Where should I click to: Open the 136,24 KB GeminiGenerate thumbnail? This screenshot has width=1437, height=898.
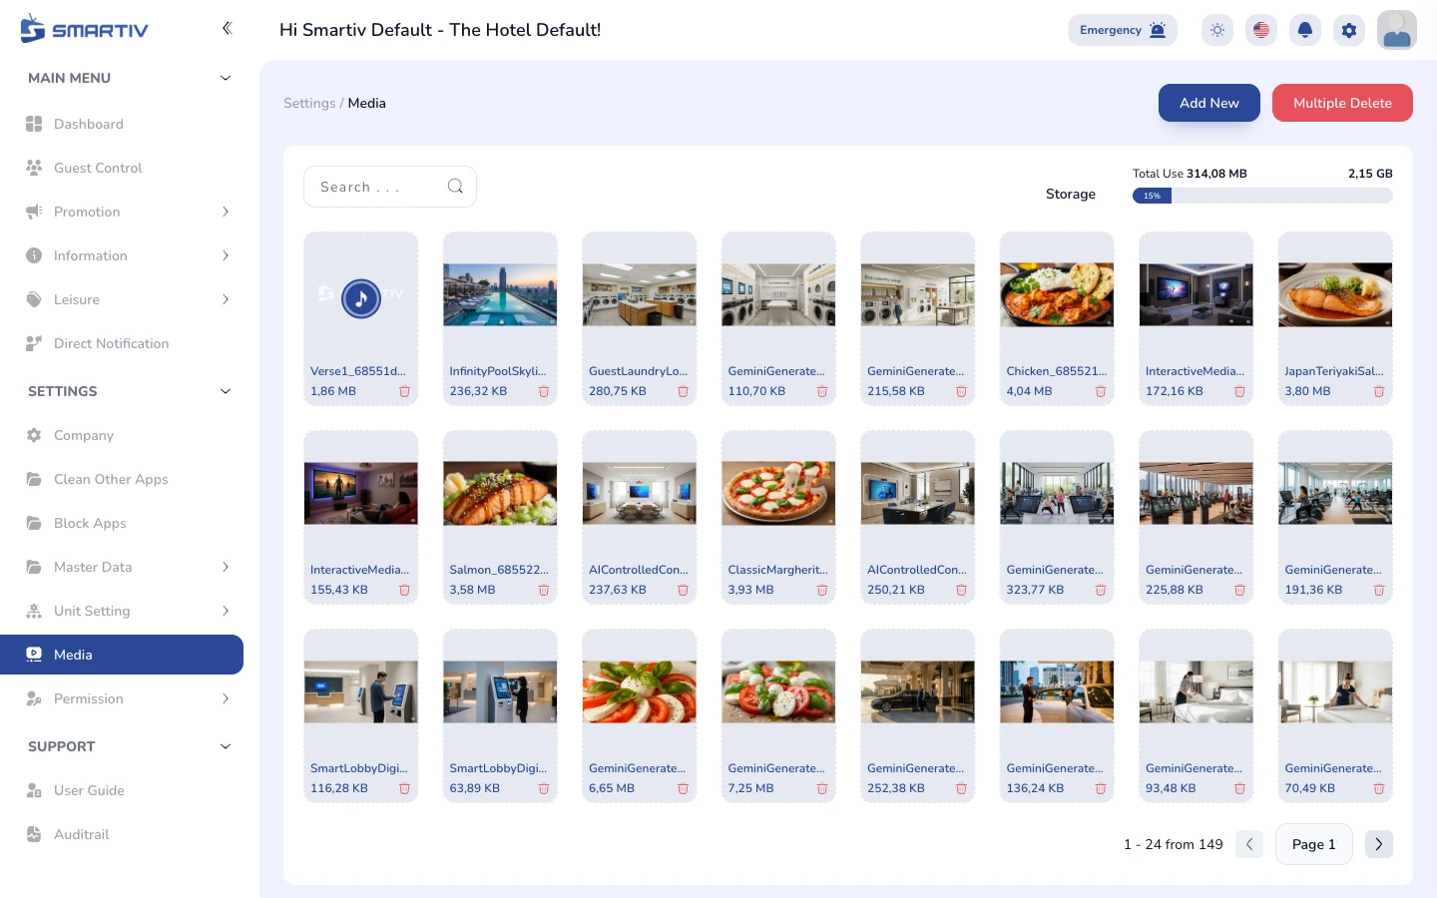[x=1057, y=691]
